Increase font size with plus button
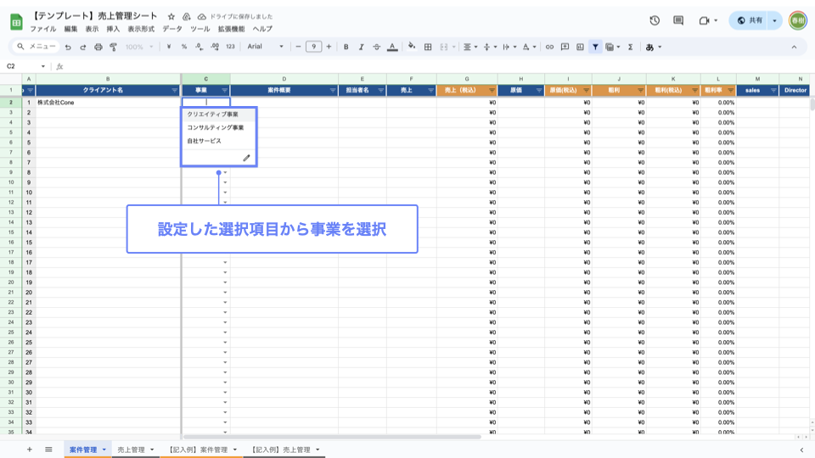The width and height of the screenshot is (815, 458). click(x=329, y=47)
